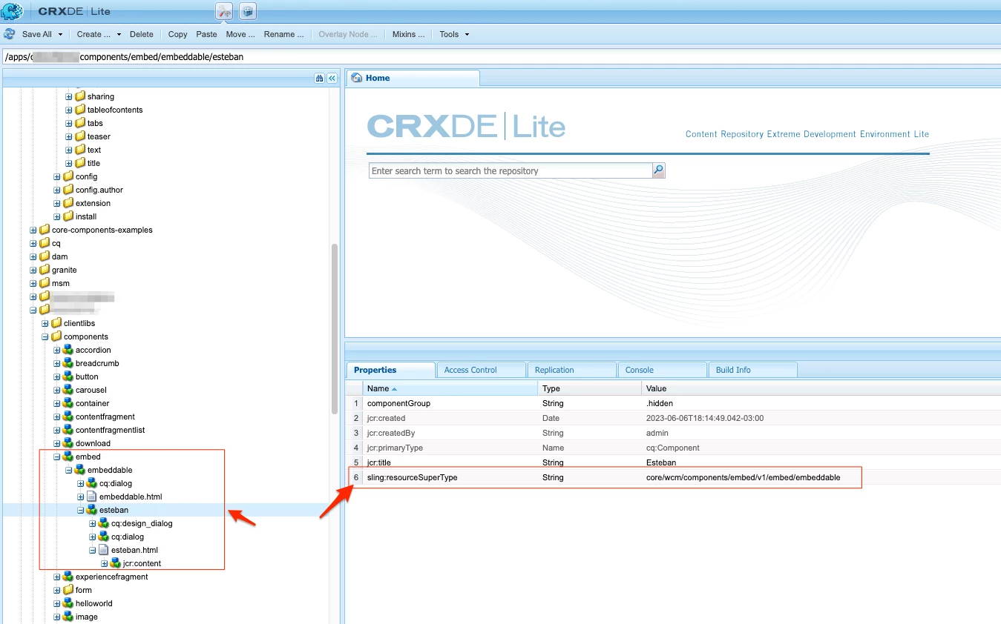Select the jcr:content node icon
The image size is (1001, 624).
(x=116, y=563)
